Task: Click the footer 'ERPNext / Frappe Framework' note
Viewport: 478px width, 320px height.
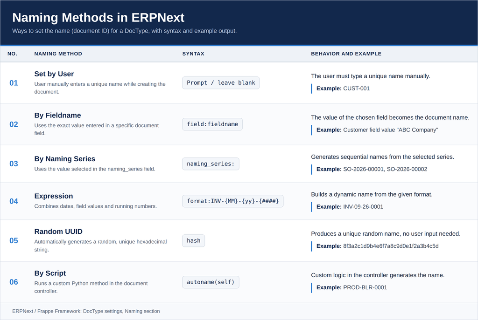Action: (x=86, y=311)
